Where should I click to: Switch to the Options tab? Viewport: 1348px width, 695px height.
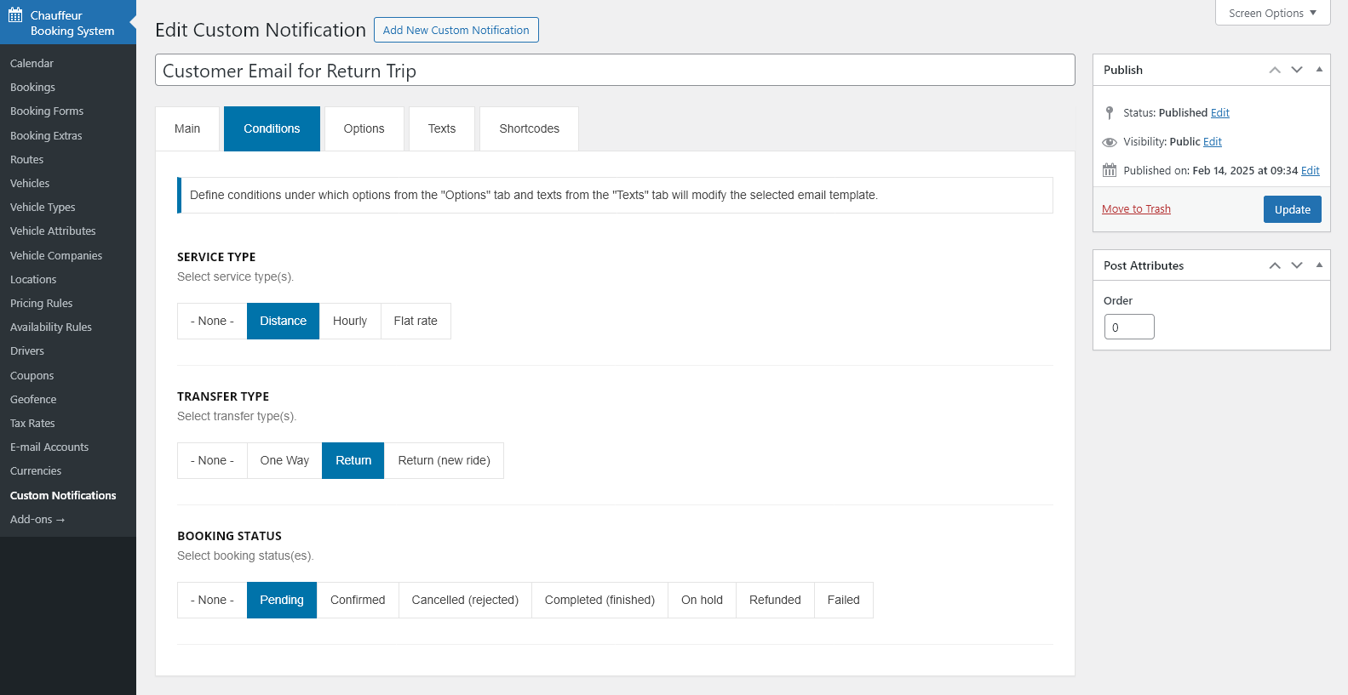coord(364,128)
